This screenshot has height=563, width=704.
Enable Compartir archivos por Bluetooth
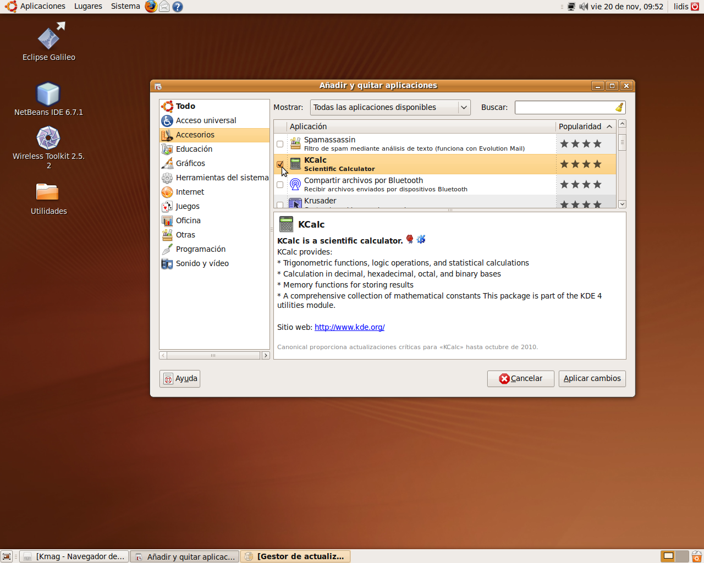click(x=280, y=185)
